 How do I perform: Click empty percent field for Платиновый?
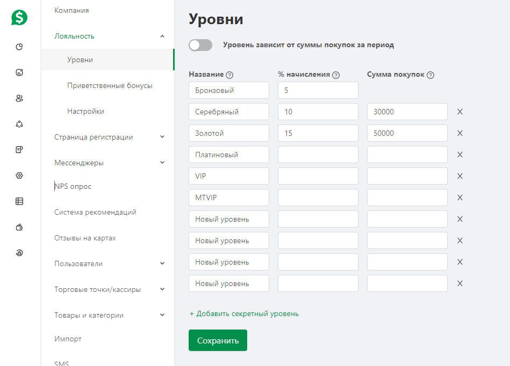[x=318, y=155]
